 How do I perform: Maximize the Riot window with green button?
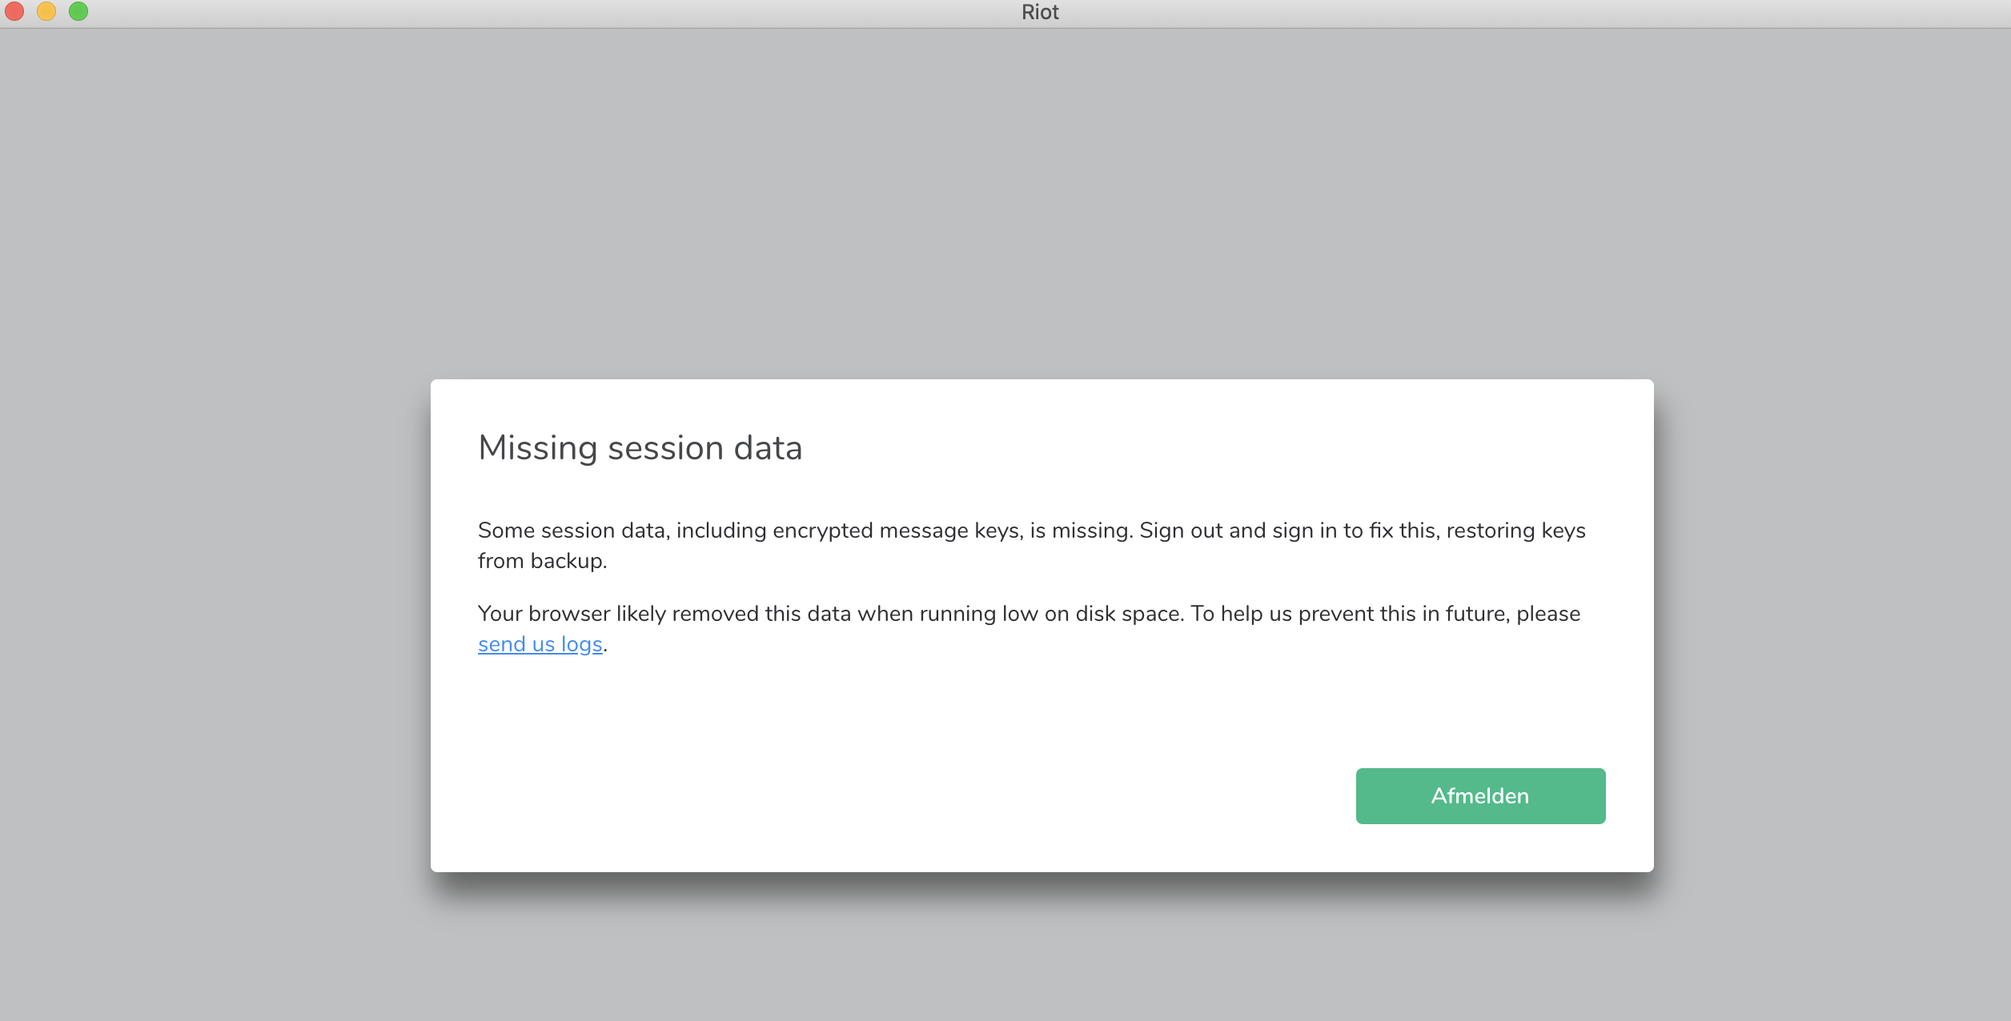(78, 11)
